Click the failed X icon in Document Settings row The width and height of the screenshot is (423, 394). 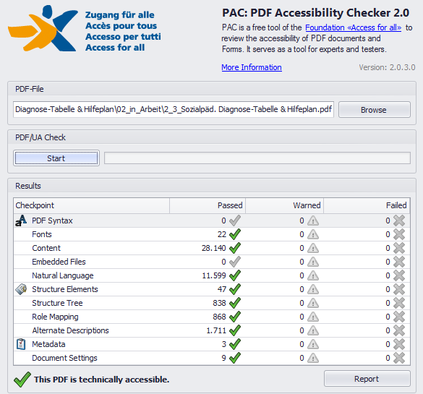tap(399, 358)
